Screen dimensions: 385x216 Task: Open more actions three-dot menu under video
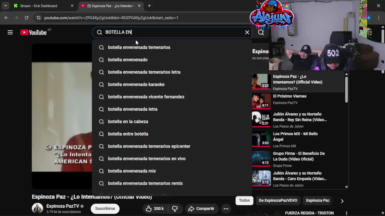pyautogui.click(x=226, y=208)
